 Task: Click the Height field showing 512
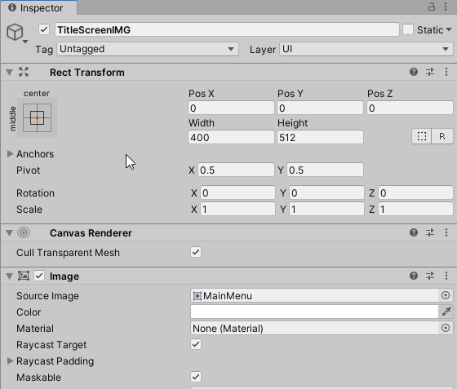pos(320,137)
